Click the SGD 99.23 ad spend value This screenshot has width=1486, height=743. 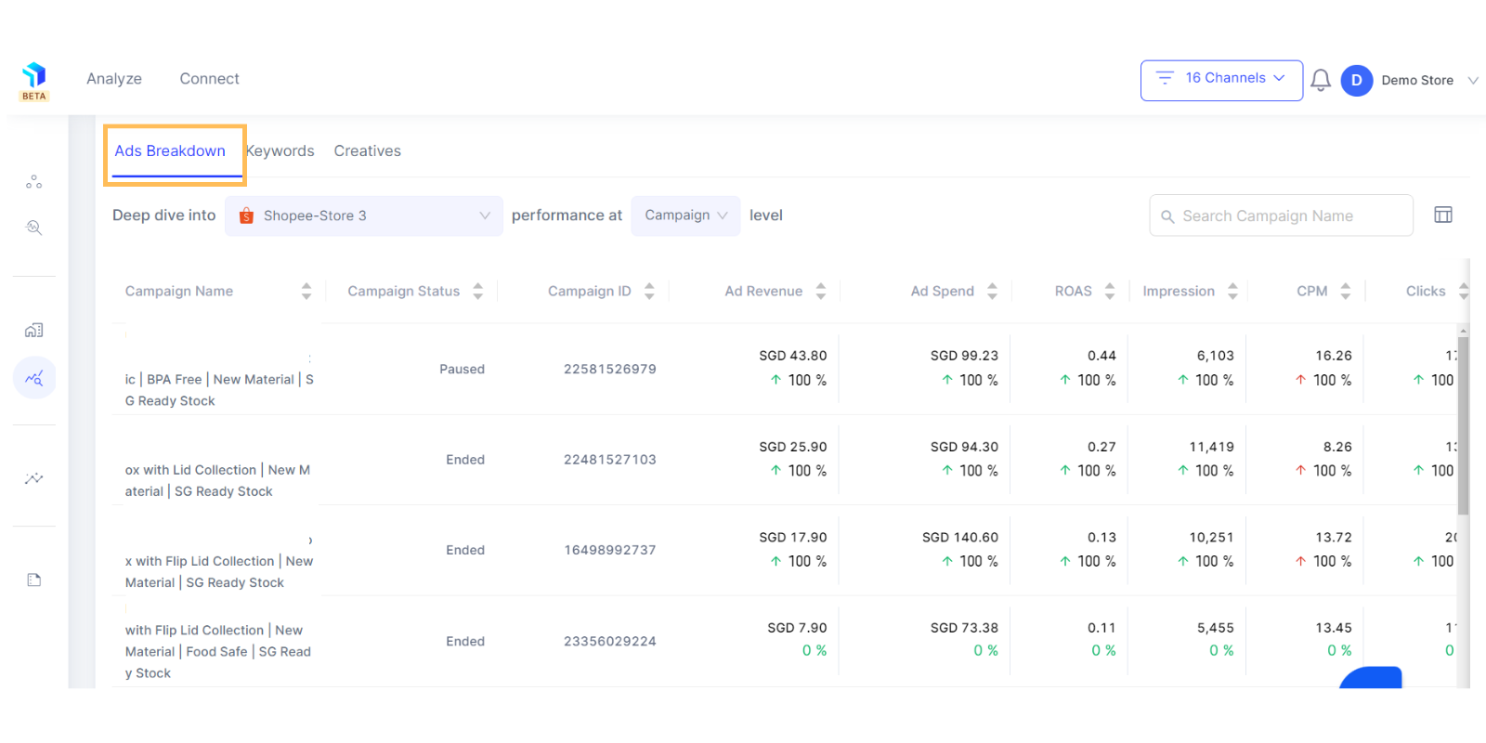click(964, 356)
